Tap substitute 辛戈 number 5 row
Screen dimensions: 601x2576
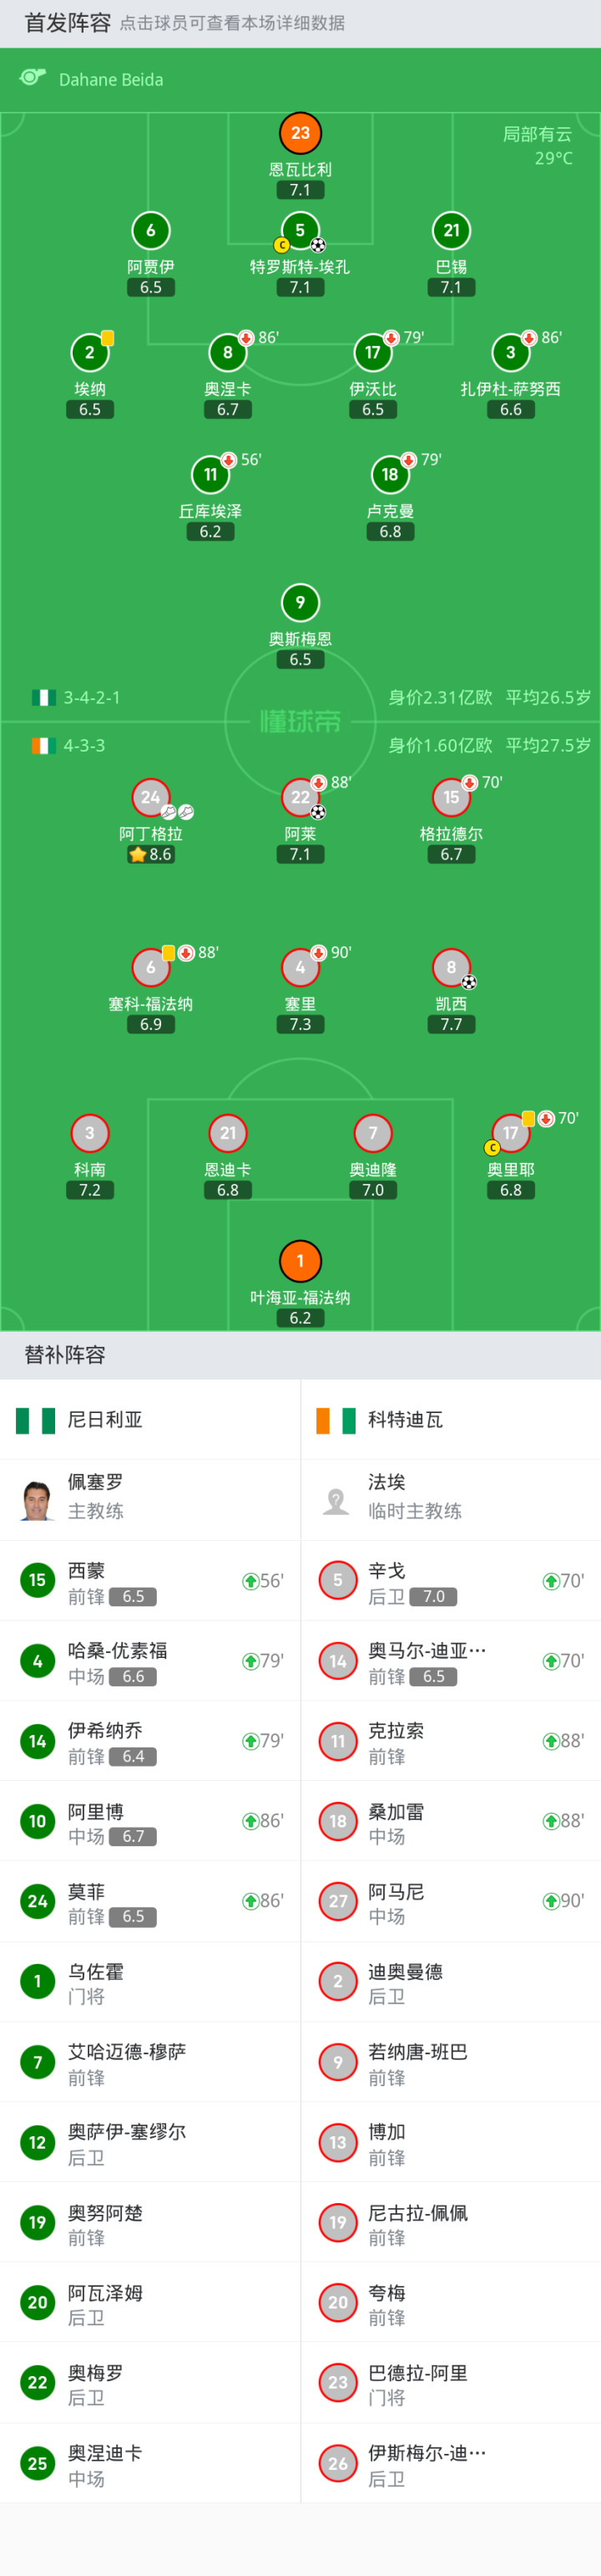point(450,1581)
